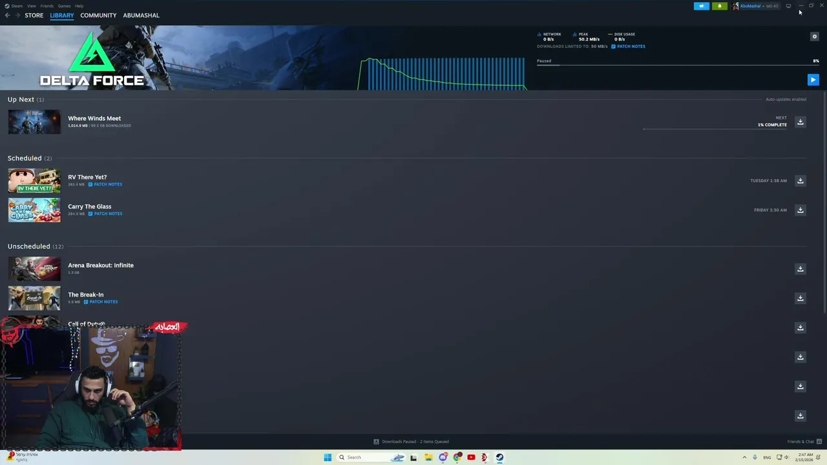The height and width of the screenshot is (465, 827).
Task: Click The Break-In thumbnail
Action: [34, 298]
